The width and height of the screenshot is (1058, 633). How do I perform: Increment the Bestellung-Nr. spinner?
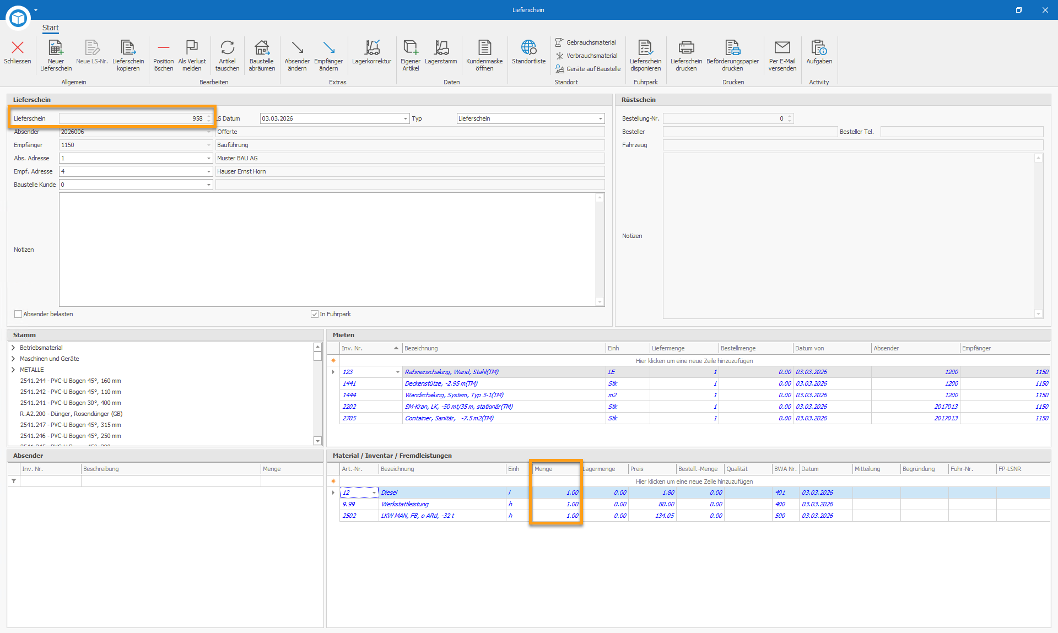[x=790, y=116]
